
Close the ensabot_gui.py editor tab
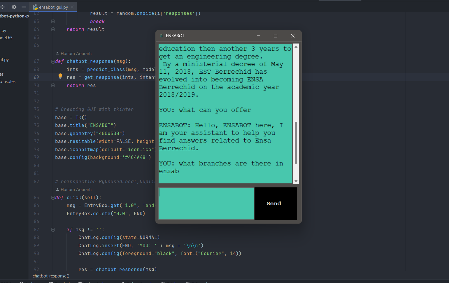72,7
